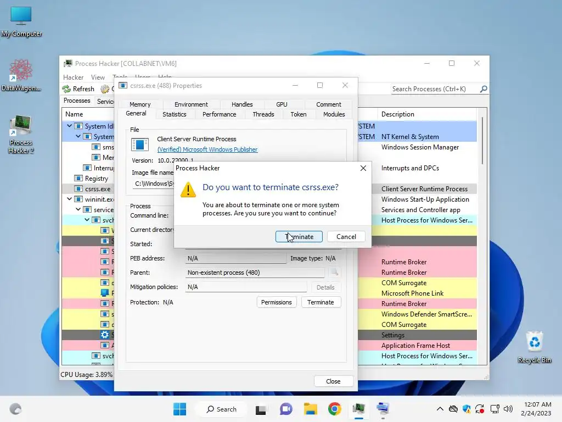Click the csrss.exe Properties title icon

123,85
